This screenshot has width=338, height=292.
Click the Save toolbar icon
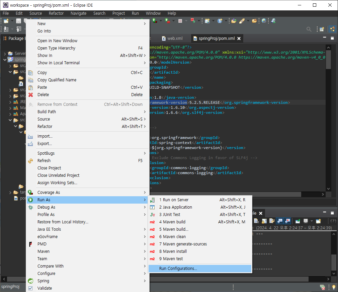(x=18, y=21)
